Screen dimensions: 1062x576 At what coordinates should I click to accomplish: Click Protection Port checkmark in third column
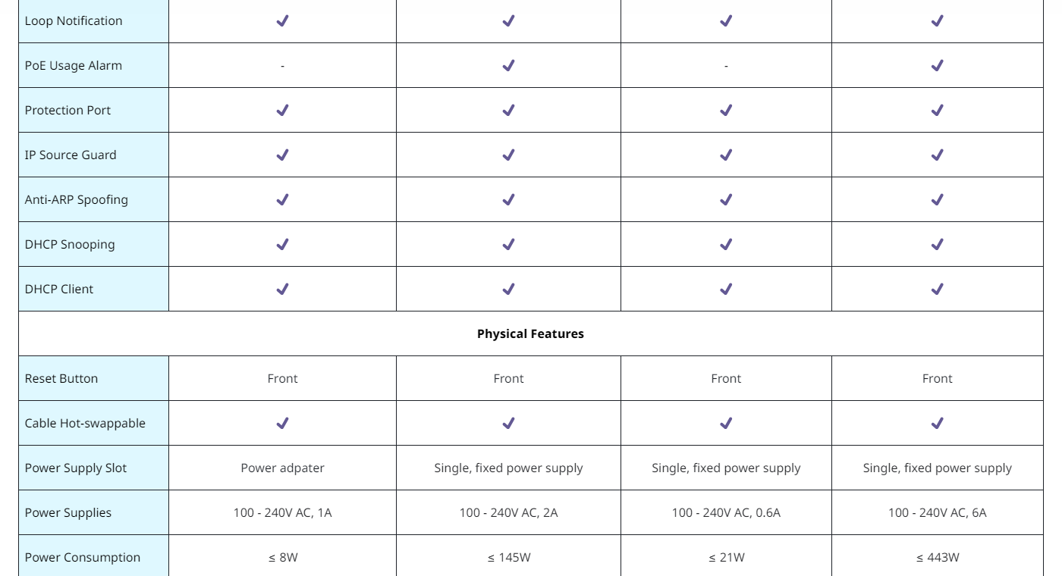(726, 110)
